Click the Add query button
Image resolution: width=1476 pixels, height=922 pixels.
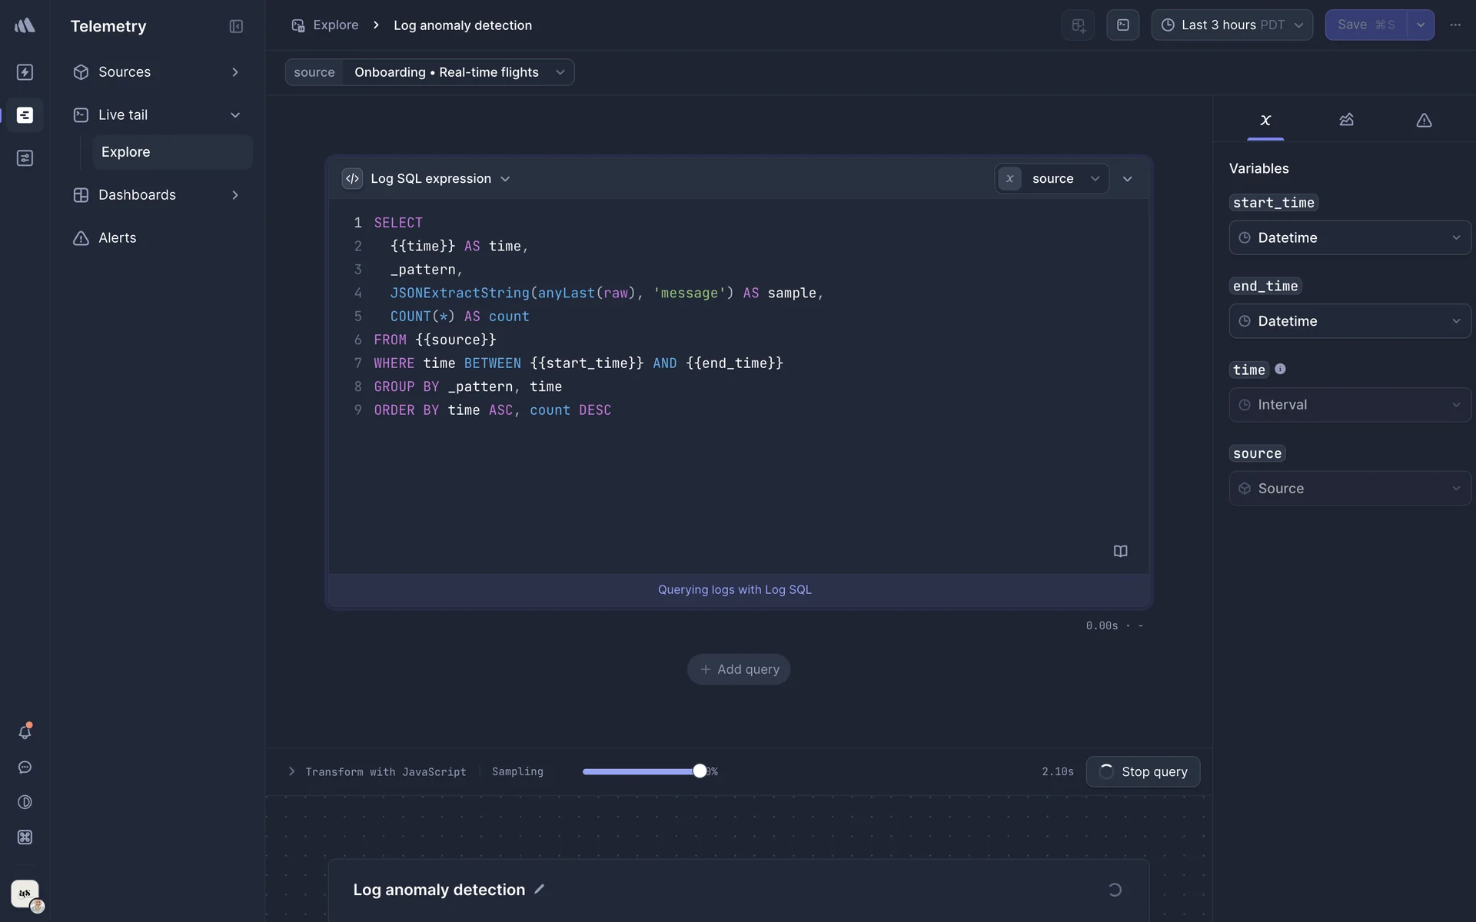click(x=738, y=669)
